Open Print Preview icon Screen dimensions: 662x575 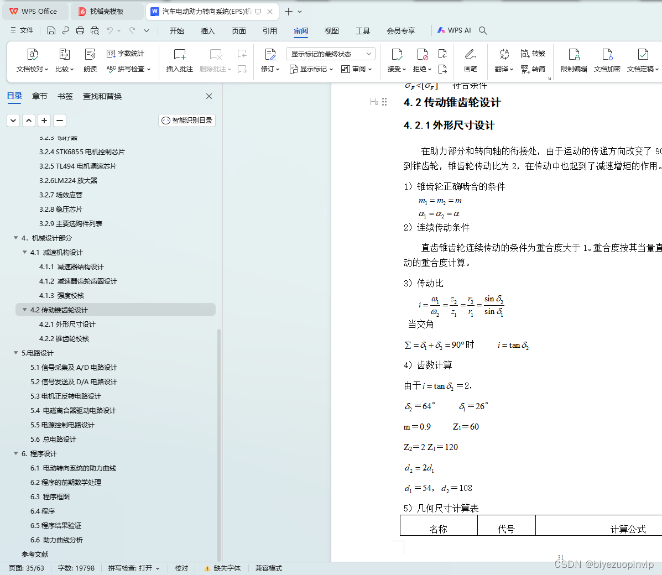(x=95, y=30)
